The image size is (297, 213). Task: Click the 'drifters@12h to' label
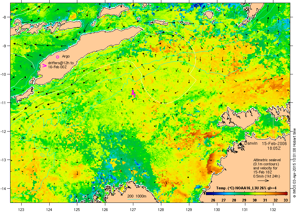[61, 63]
